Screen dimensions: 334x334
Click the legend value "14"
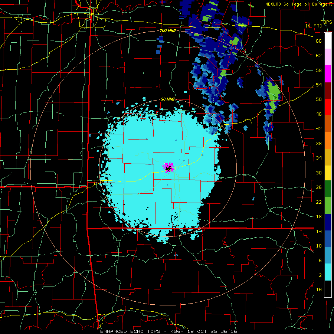click(319, 231)
